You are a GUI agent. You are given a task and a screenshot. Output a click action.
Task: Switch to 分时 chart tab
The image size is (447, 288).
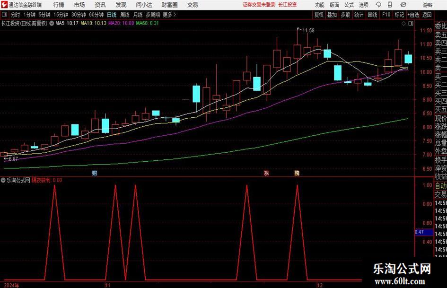point(16,15)
